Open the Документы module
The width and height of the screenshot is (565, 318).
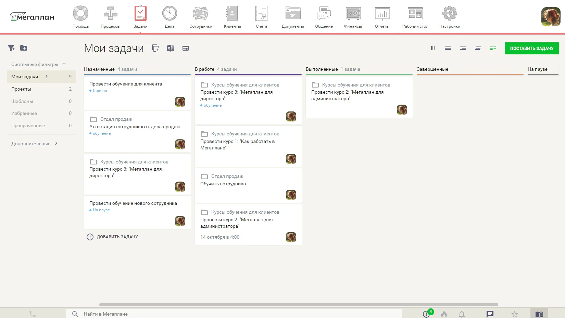click(x=293, y=17)
